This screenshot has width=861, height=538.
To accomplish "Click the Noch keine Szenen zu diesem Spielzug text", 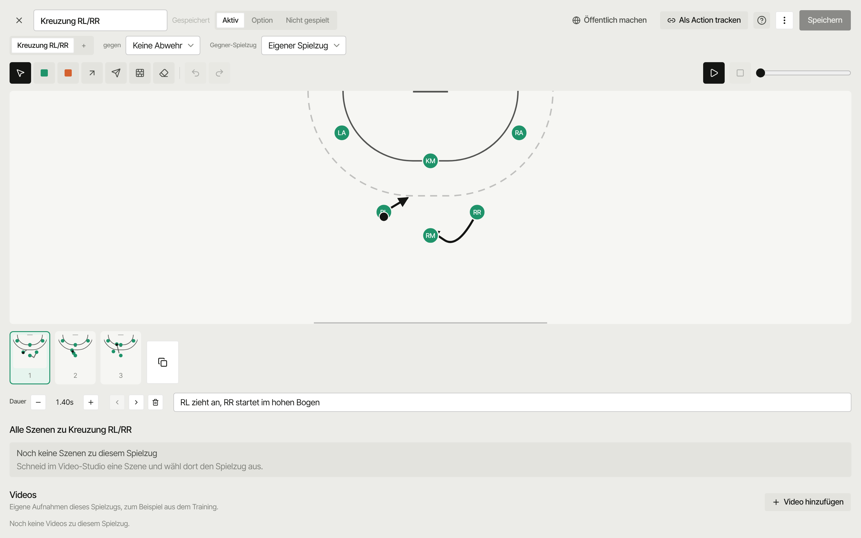I will coord(87,453).
